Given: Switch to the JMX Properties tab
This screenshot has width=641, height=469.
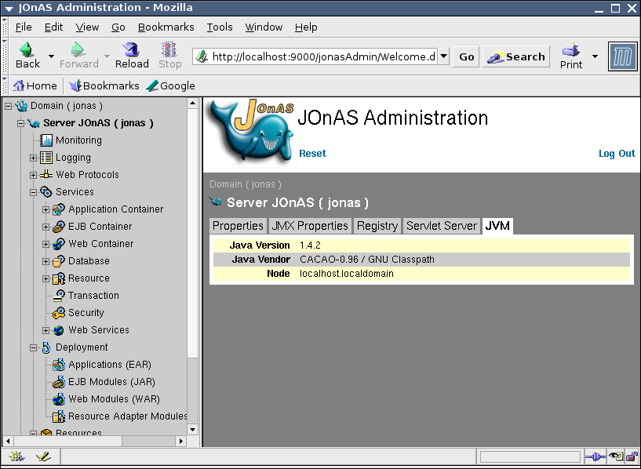Looking at the screenshot, I should (309, 226).
